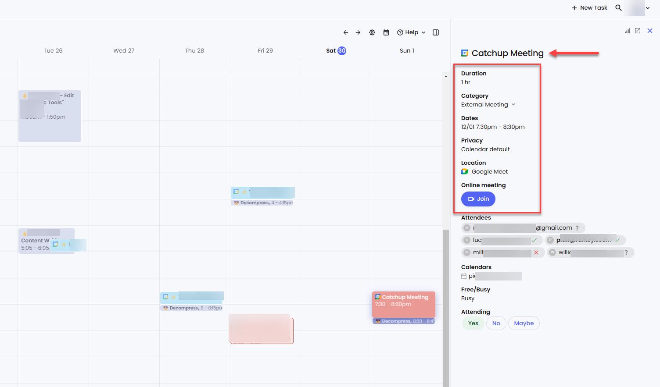Click the forward navigation arrow
The width and height of the screenshot is (660, 387).
click(358, 32)
